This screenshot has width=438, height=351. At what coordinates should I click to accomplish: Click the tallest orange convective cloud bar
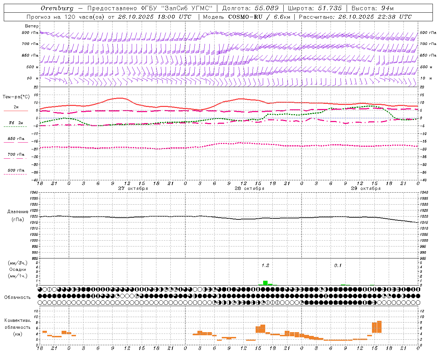tap(379, 327)
